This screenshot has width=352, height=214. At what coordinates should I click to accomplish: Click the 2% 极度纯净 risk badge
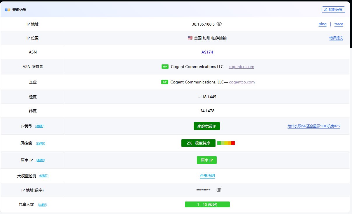pos(198,143)
